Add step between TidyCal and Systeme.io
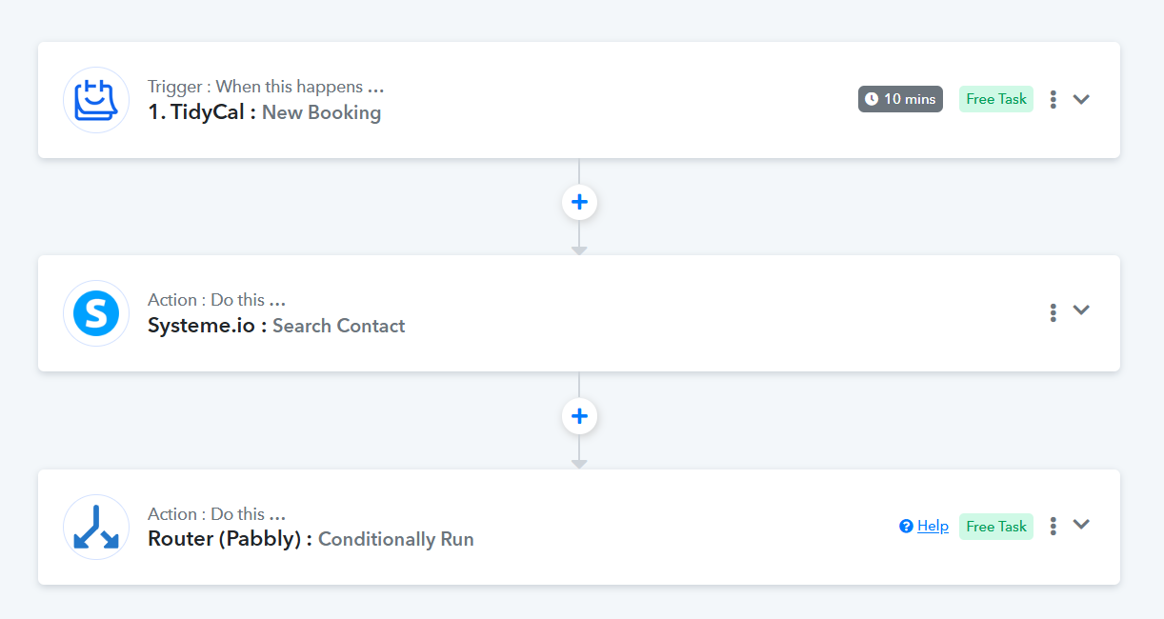Image resolution: width=1164 pixels, height=619 pixels. pos(579,202)
